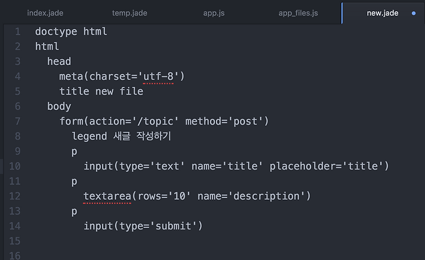The width and height of the screenshot is (425, 260).
Task: Click the unsaved dot on new.jade tab
Action: (x=414, y=13)
